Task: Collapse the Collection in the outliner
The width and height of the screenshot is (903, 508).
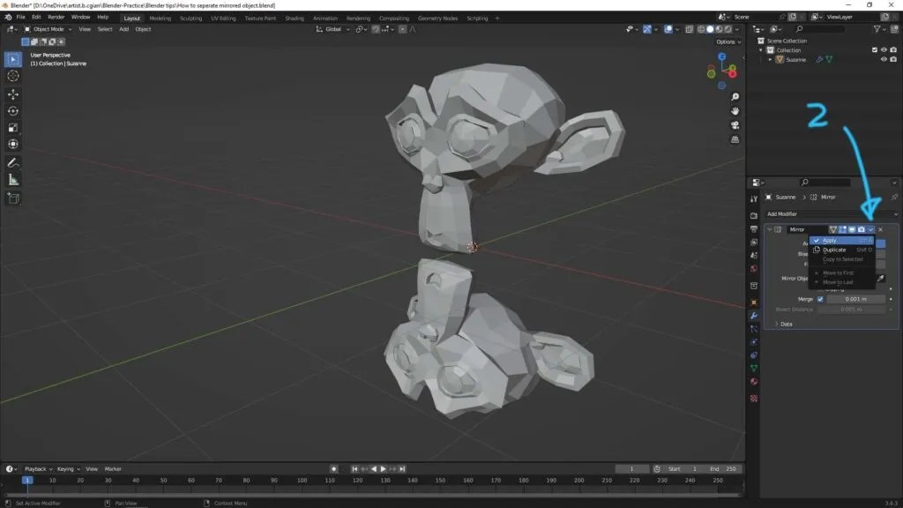Action: 760,50
